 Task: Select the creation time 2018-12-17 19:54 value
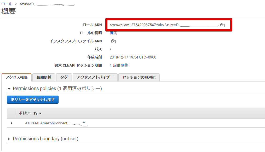[133, 57]
